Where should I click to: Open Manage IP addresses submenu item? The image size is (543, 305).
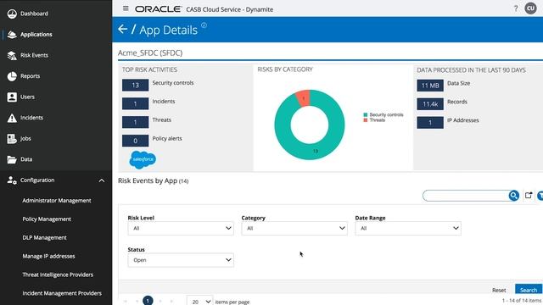click(x=49, y=256)
